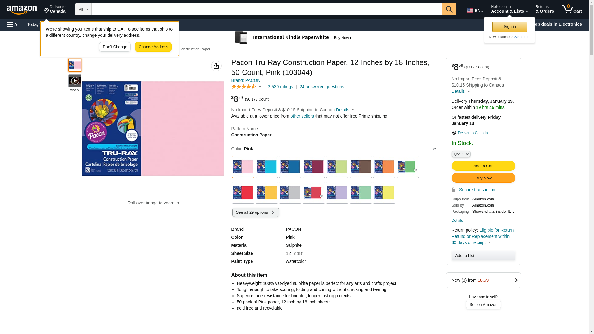Image resolution: width=594 pixels, height=334 pixels.
Task: Click the share icon on product image
Action: (216, 66)
